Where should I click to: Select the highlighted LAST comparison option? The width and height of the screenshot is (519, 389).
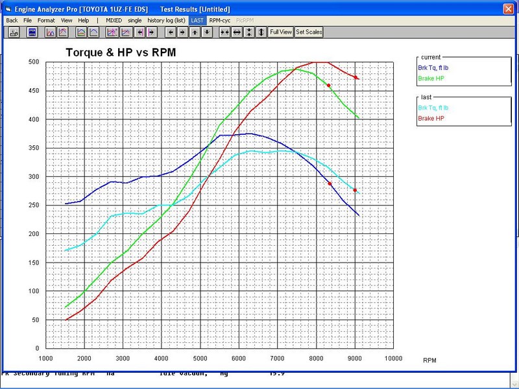point(197,21)
